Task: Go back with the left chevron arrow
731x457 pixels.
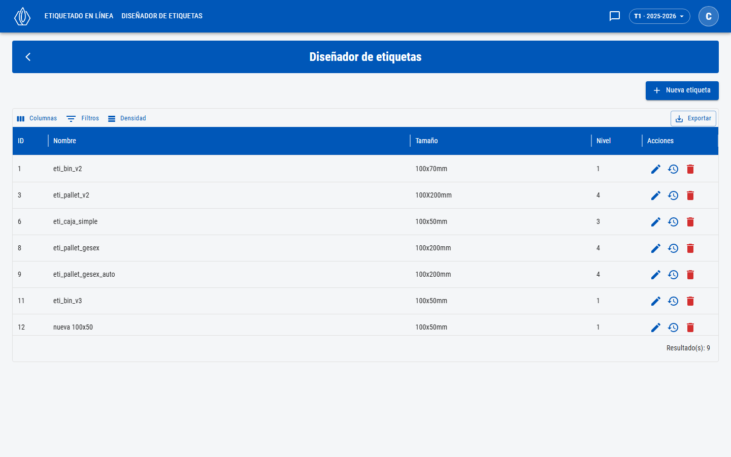Action: [x=28, y=57]
